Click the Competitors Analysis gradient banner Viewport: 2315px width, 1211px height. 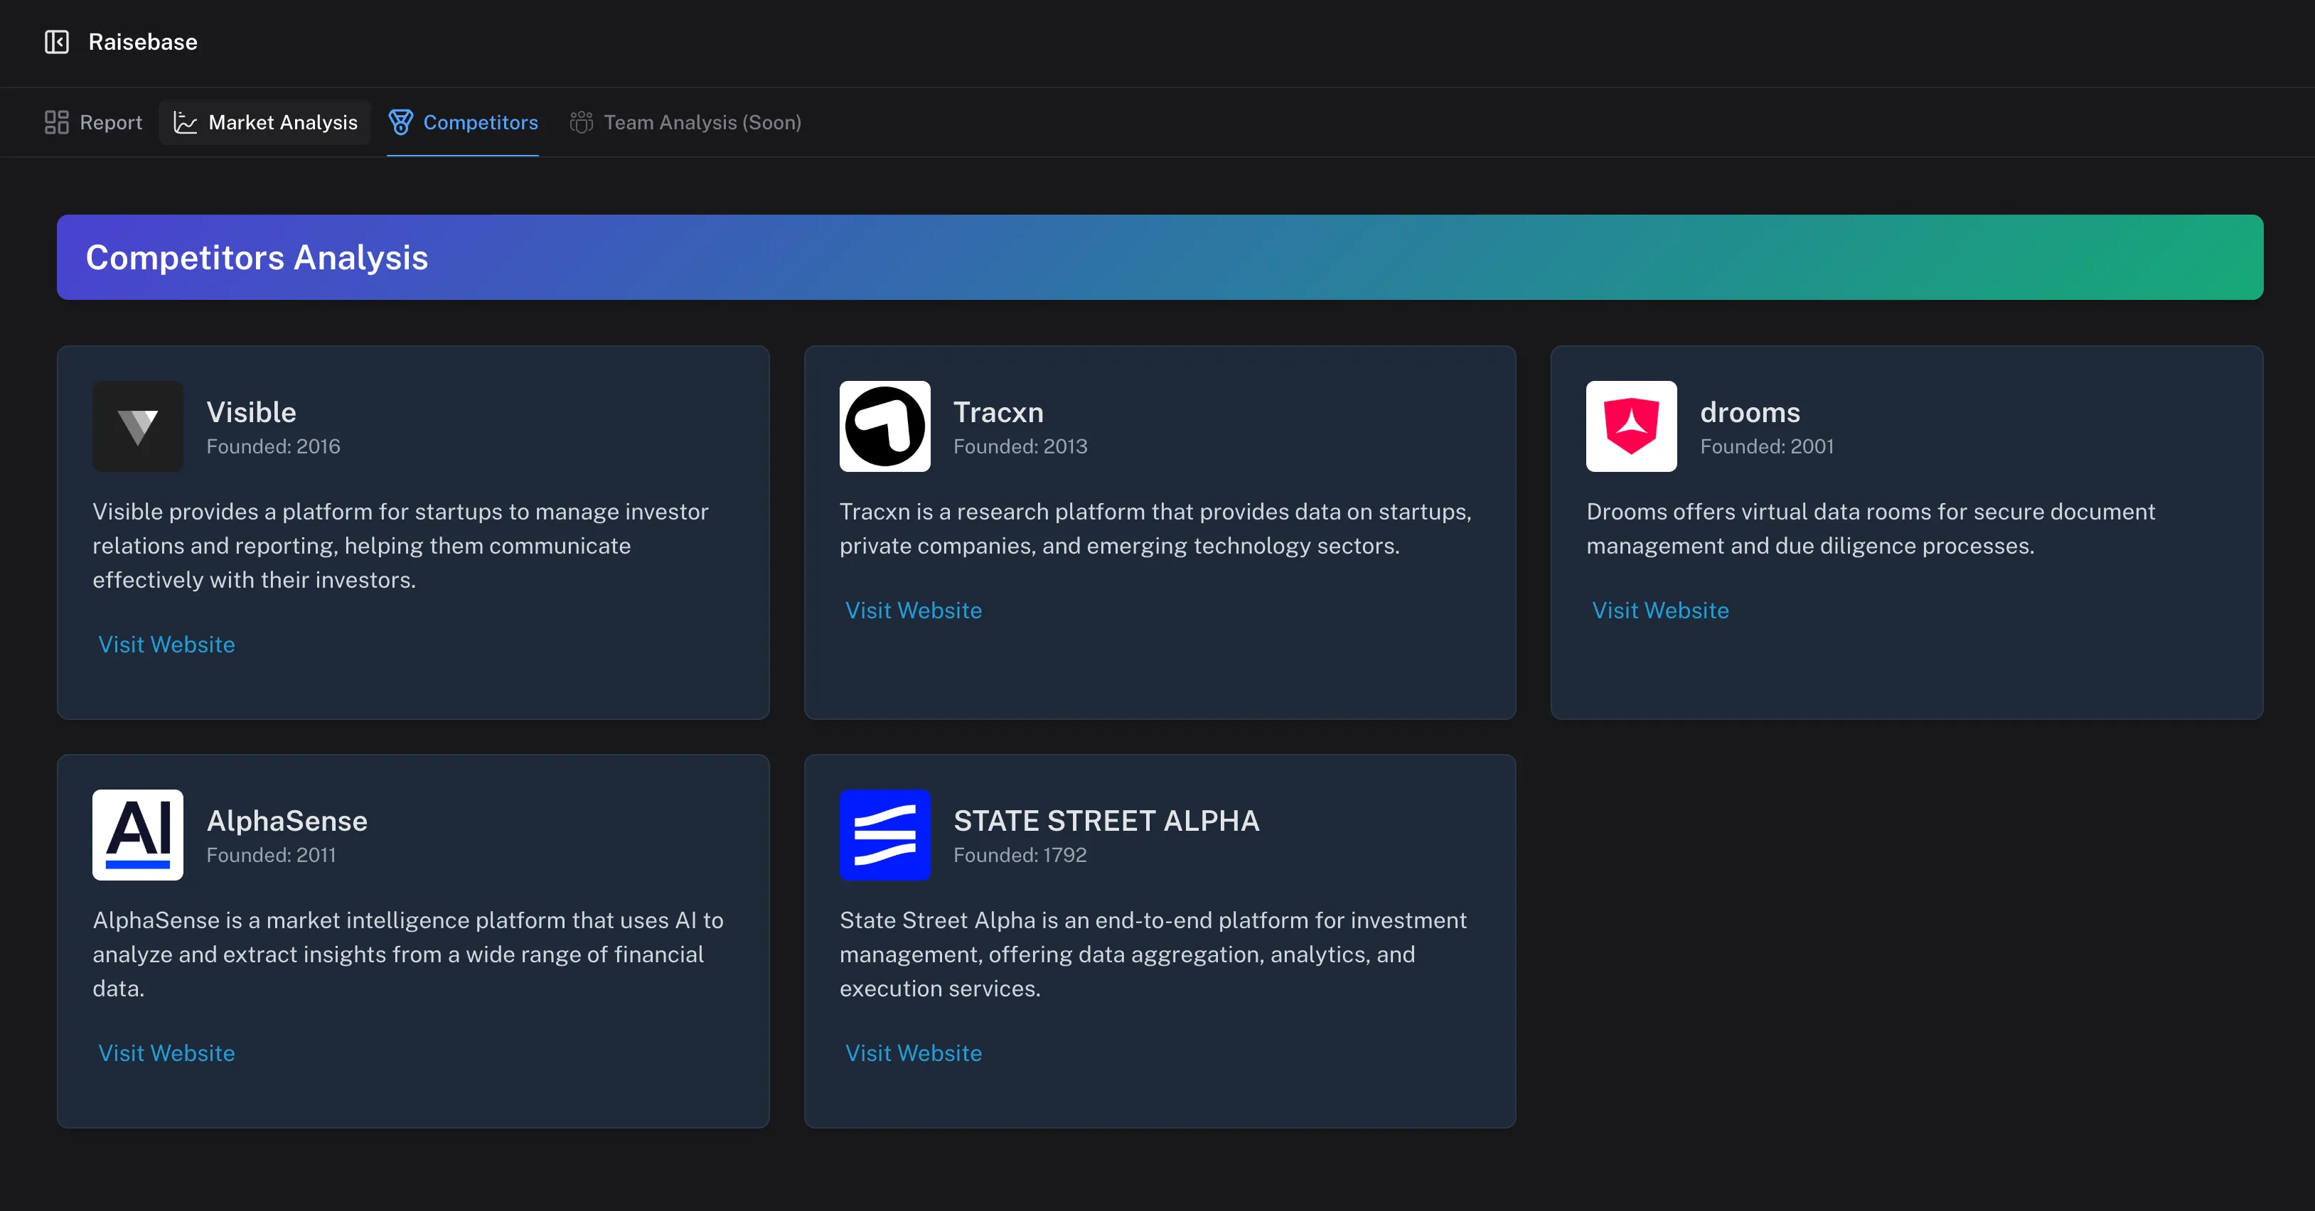coord(1160,257)
